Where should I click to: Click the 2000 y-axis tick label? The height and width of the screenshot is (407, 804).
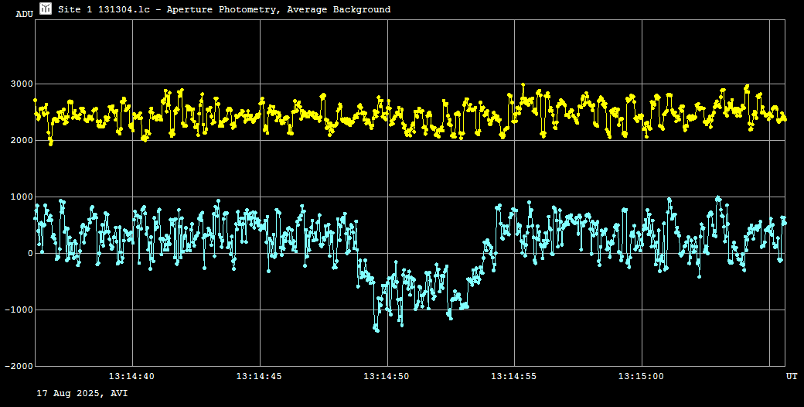tap(21, 140)
